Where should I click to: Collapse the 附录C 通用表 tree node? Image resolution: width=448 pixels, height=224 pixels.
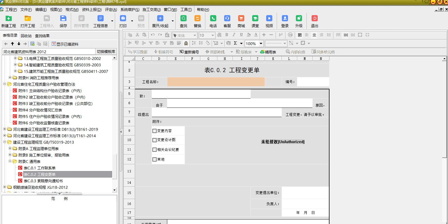click(10, 161)
